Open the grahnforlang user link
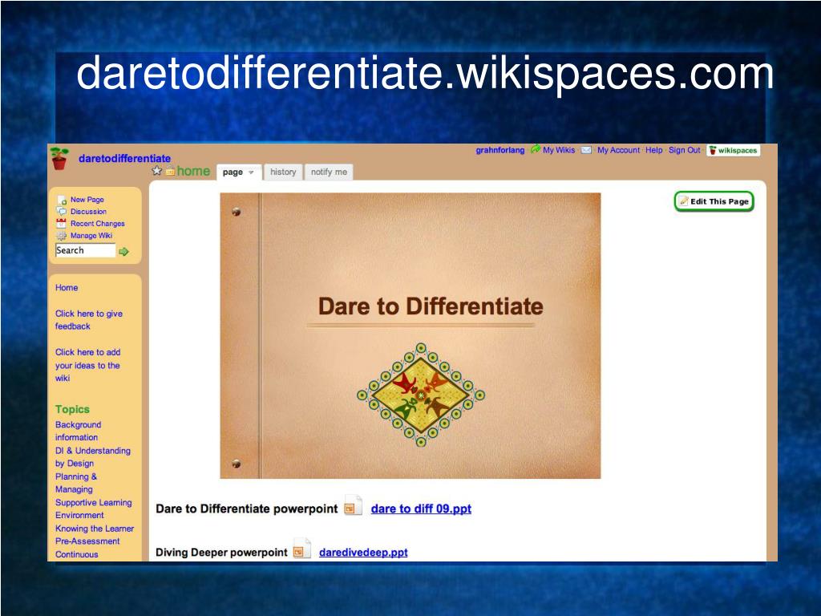821x616 pixels. click(500, 150)
